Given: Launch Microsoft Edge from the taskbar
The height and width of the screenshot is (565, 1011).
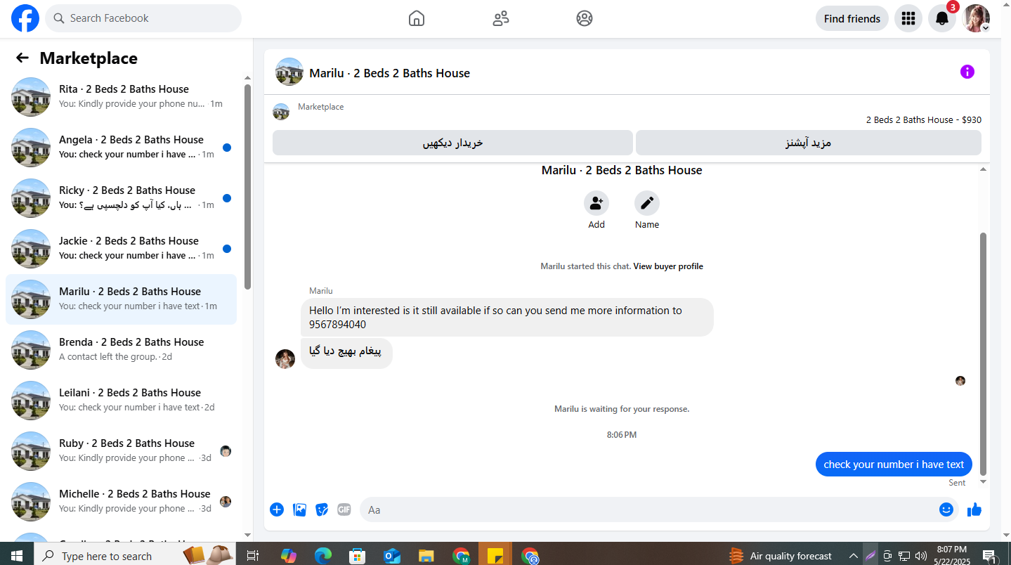Looking at the screenshot, I should (x=322, y=556).
